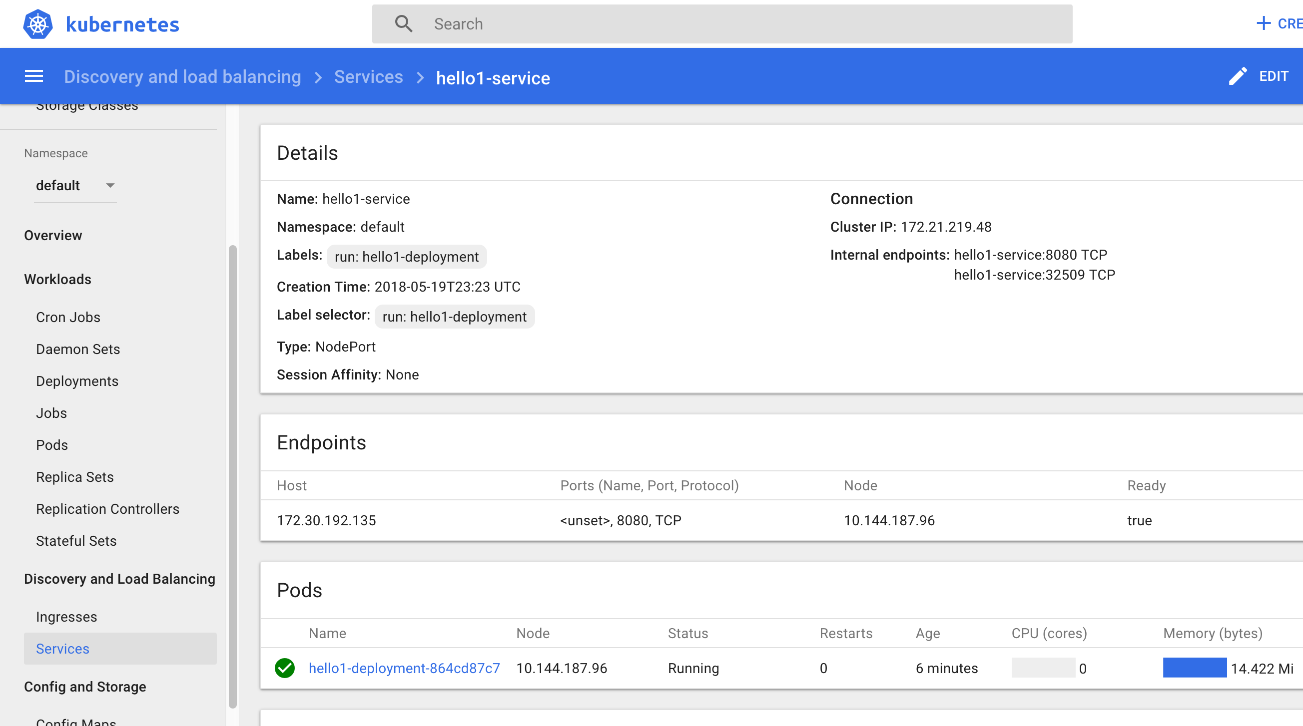
Task: Toggle the hamburger navigation menu
Action: coord(34,76)
